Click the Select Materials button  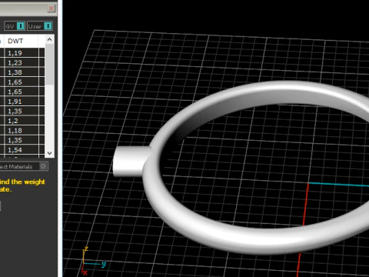[24, 166]
